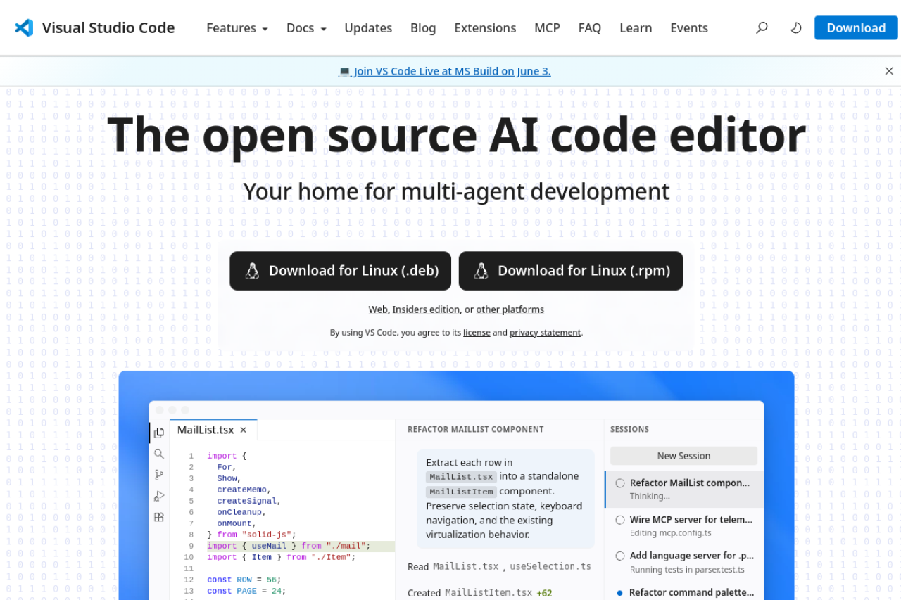901x600 pixels.
Task: Click the REFACTOR MAILLIST COMPONENT panel header
Action: click(476, 429)
